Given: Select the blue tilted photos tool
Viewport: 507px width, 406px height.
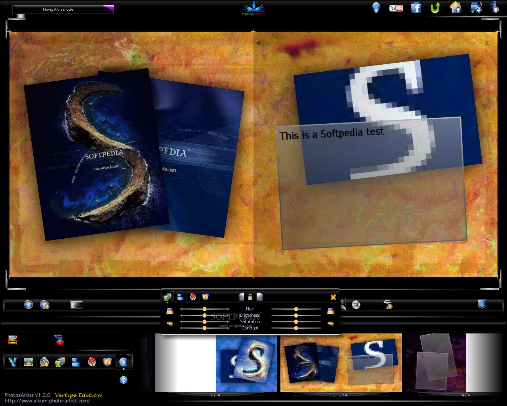Looking at the screenshot, I should 13,362.
